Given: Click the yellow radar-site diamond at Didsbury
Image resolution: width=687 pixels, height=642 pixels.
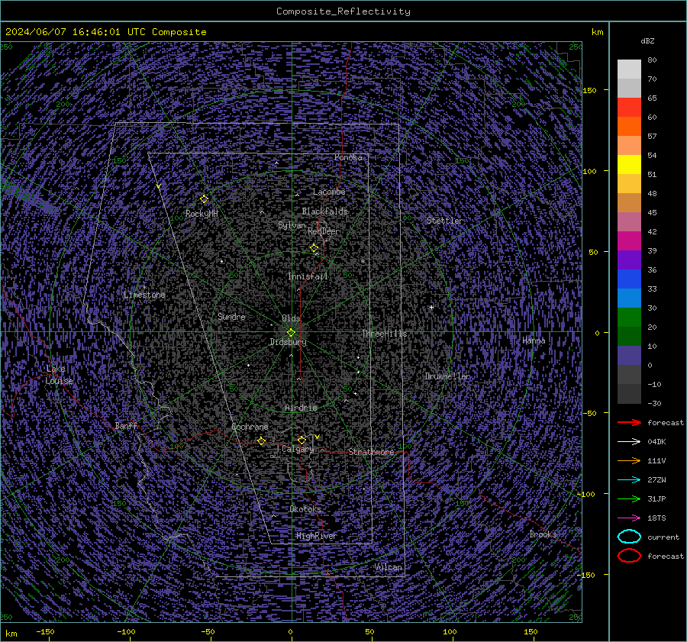Looking at the screenshot, I should tap(291, 333).
